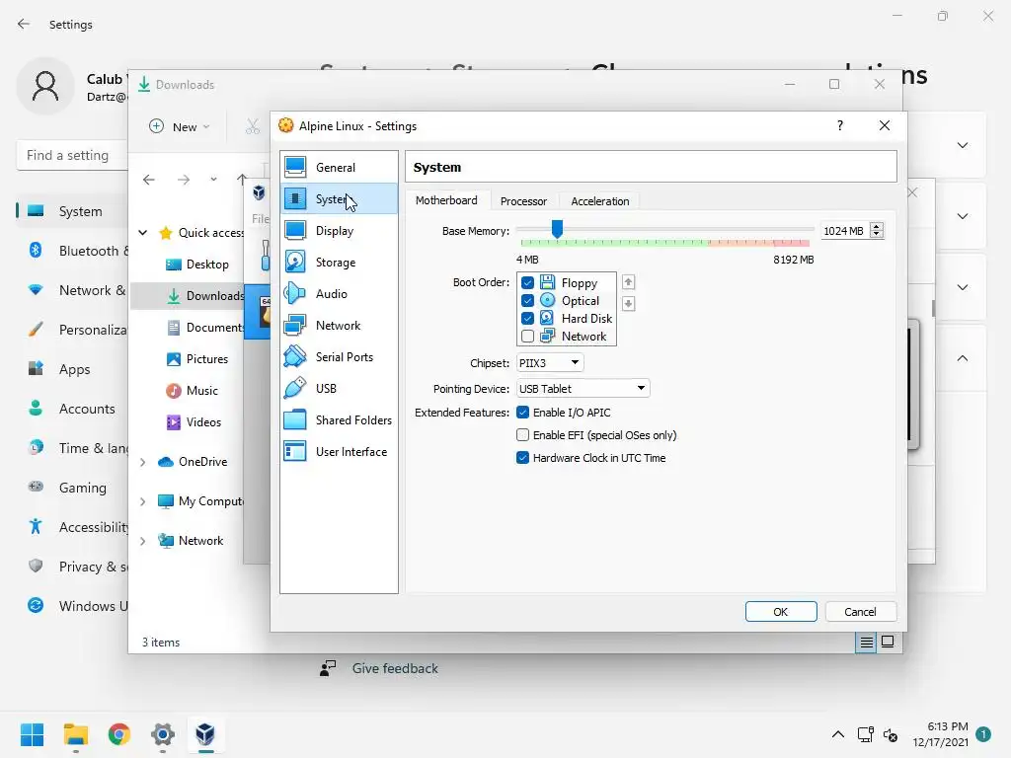Switch Downloads window to large icons view
This screenshot has width=1011, height=758.
888,642
